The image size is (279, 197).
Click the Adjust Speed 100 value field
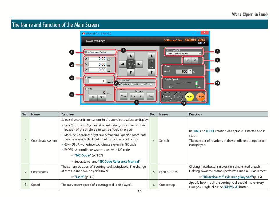pyautogui.click(x=182, y=71)
